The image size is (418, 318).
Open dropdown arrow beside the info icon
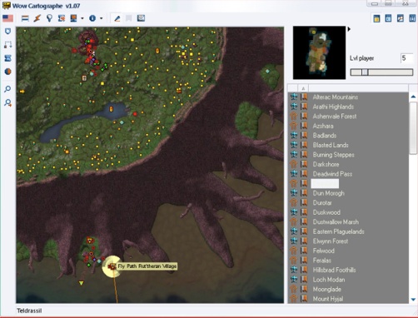point(102,18)
